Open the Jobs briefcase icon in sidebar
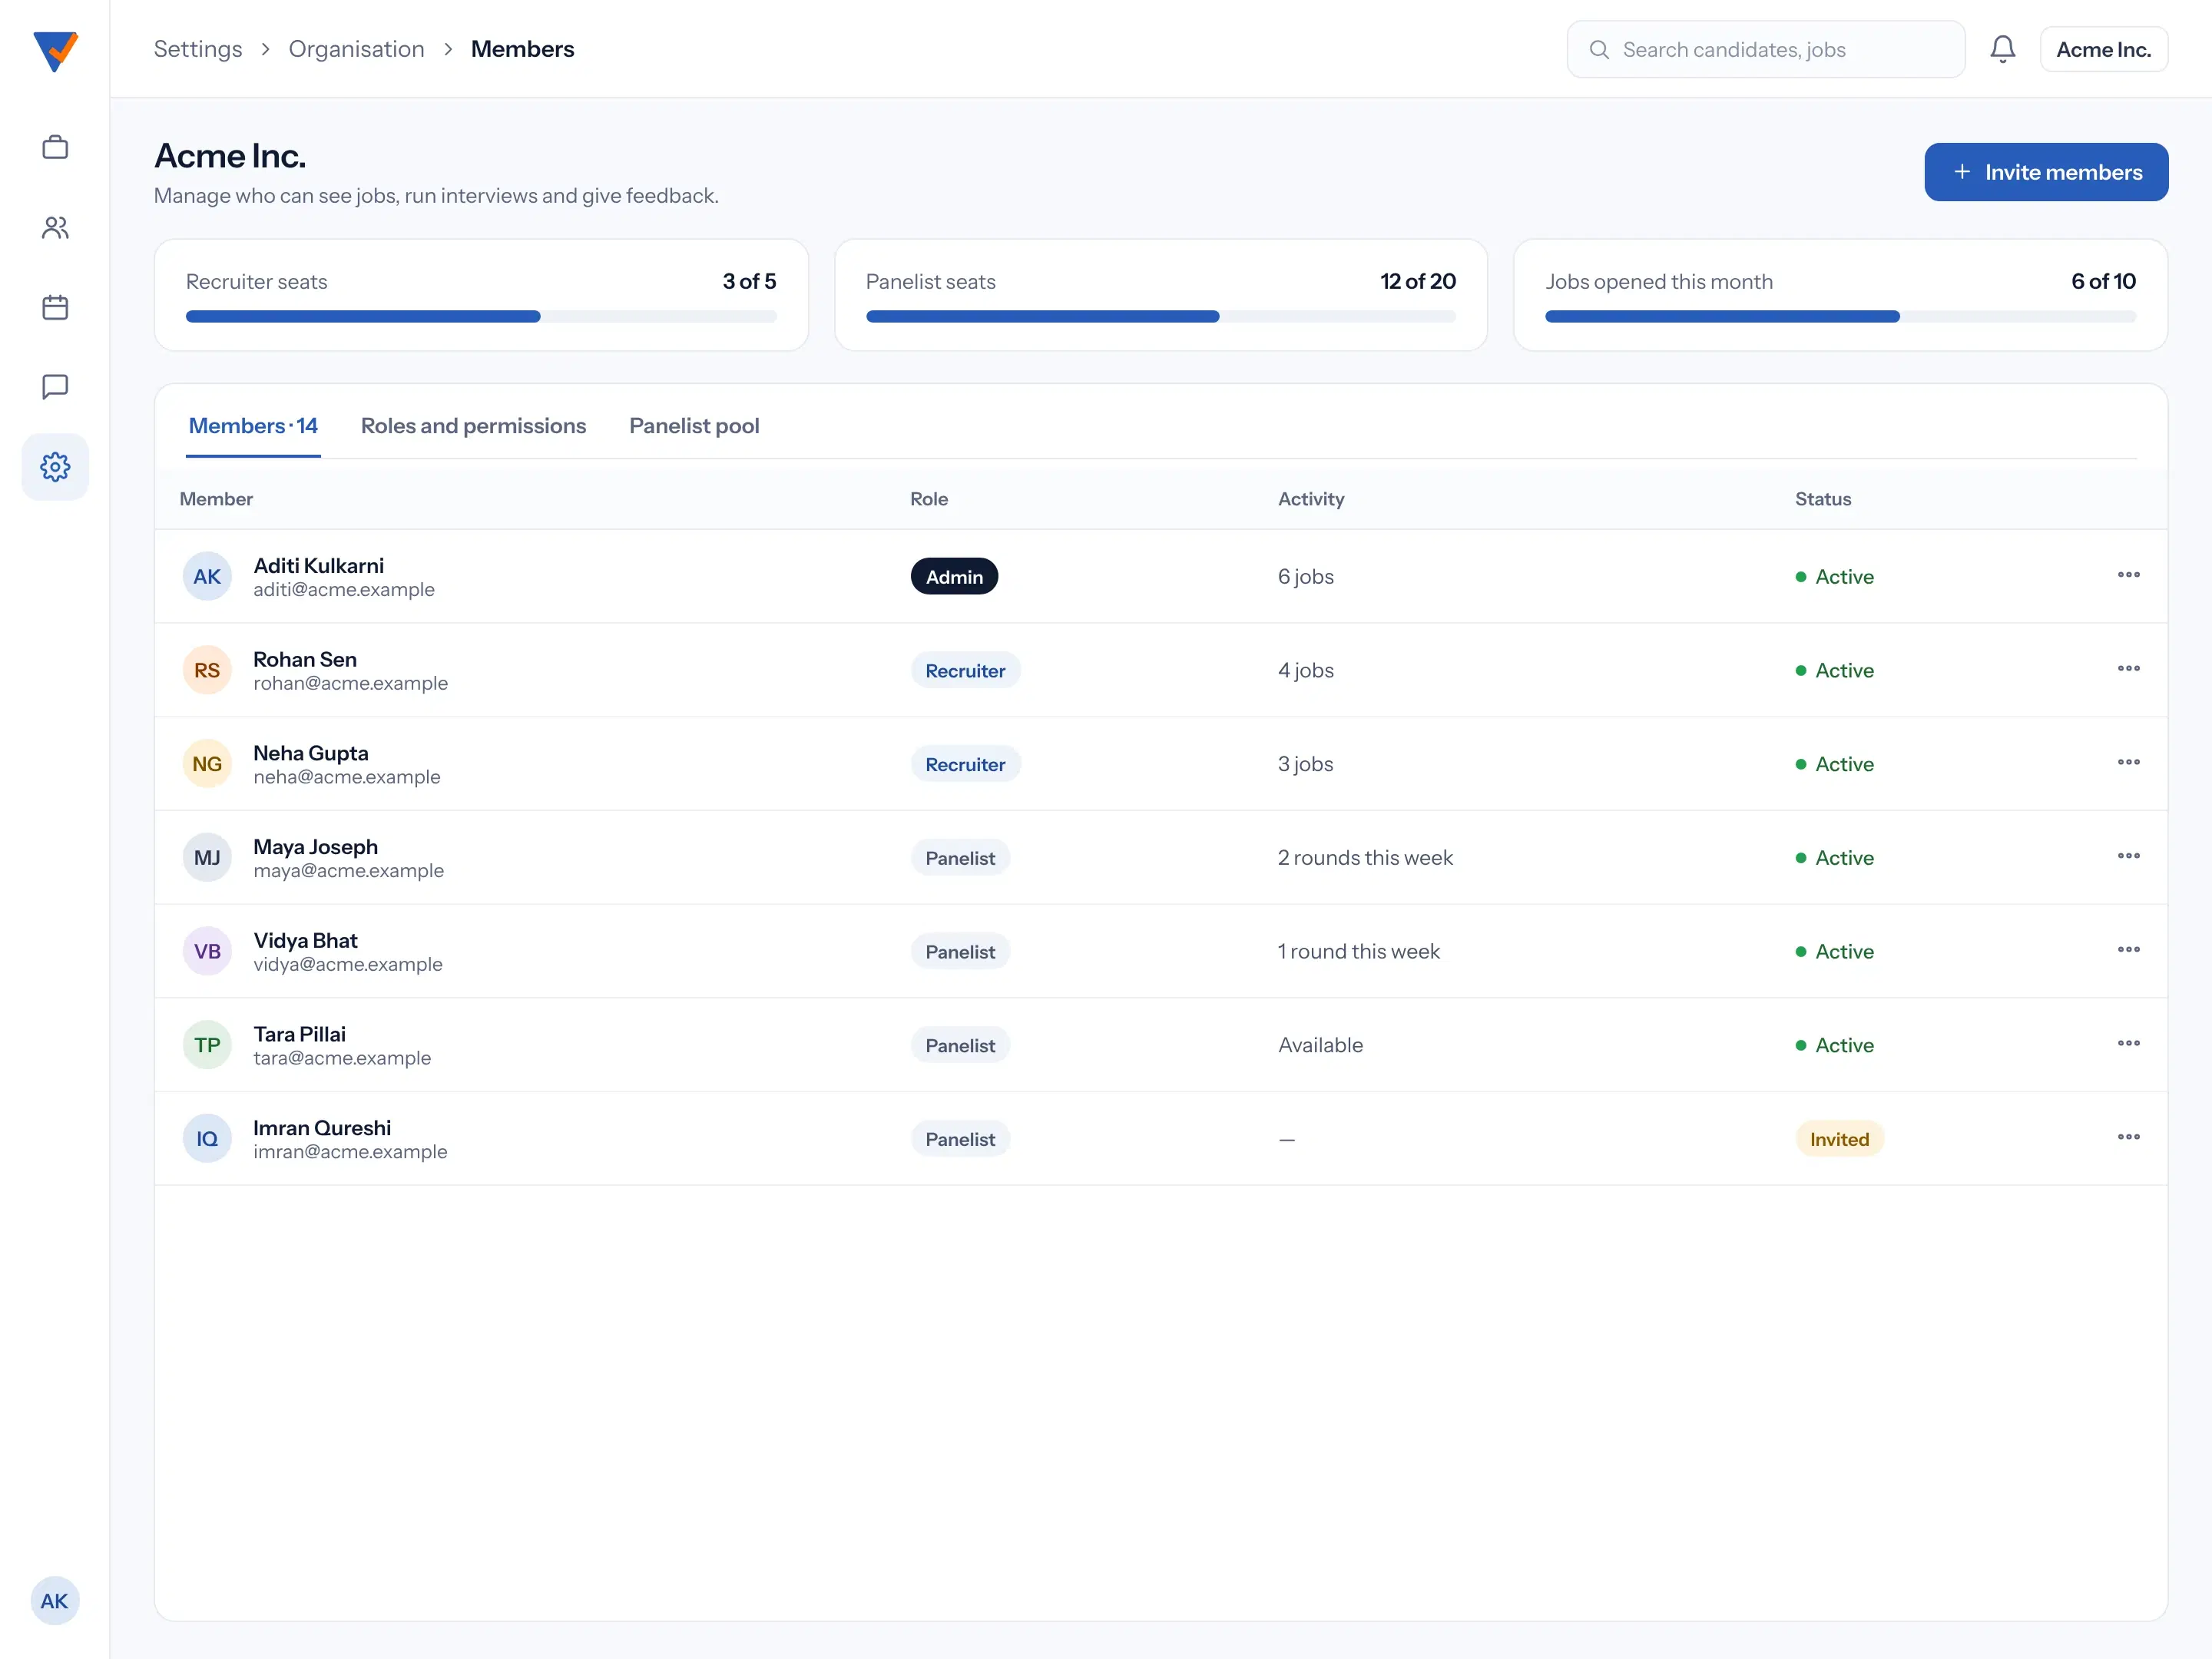 pyautogui.click(x=55, y=147)
